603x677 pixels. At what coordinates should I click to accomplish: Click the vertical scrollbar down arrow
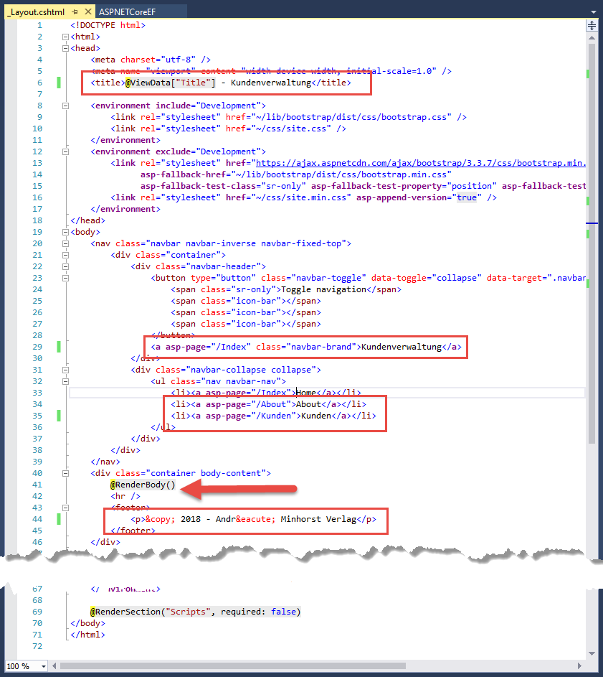coord(592,652)
